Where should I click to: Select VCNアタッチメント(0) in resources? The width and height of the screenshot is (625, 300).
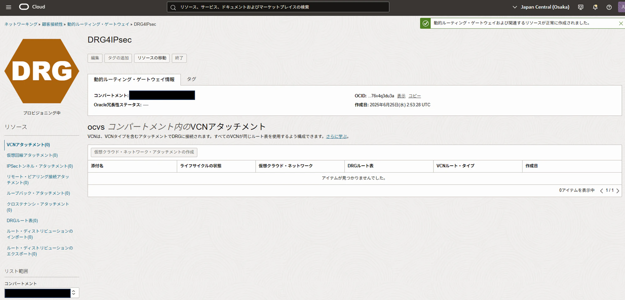28,145
